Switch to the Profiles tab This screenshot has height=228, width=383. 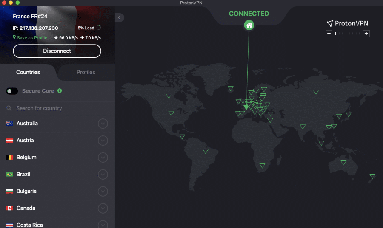coord(86,72)
